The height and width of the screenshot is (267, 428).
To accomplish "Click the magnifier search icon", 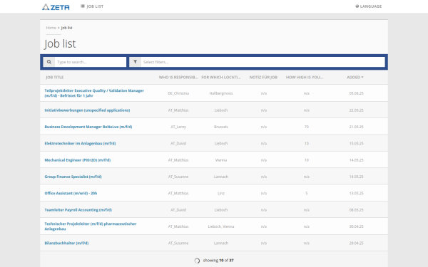I will tap(49, 62).
